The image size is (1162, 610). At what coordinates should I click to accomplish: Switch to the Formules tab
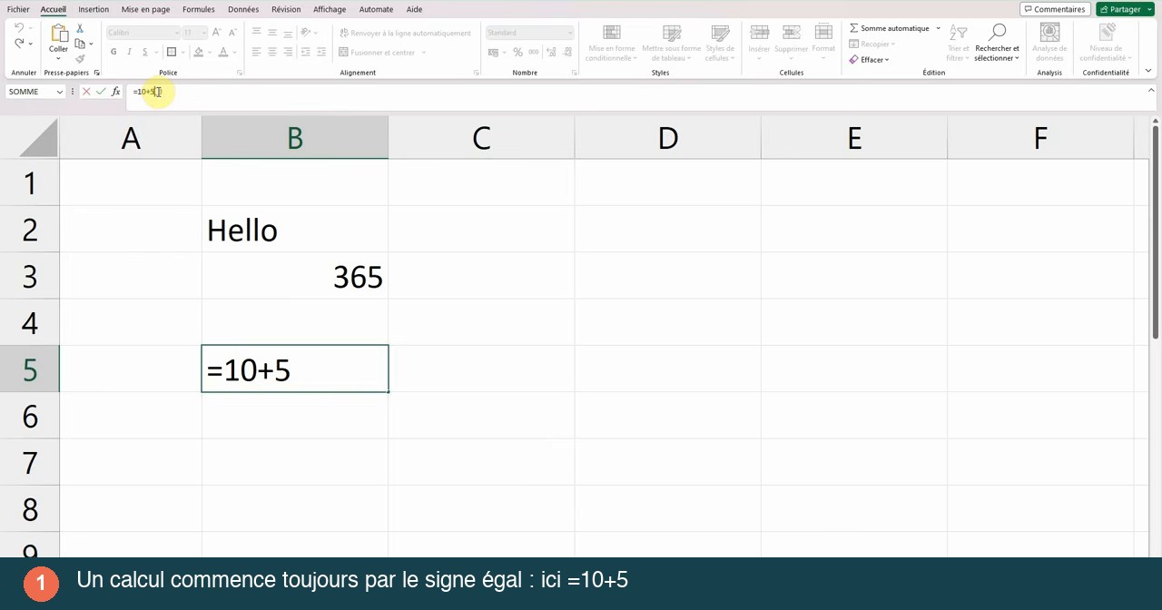pos(199,9)
